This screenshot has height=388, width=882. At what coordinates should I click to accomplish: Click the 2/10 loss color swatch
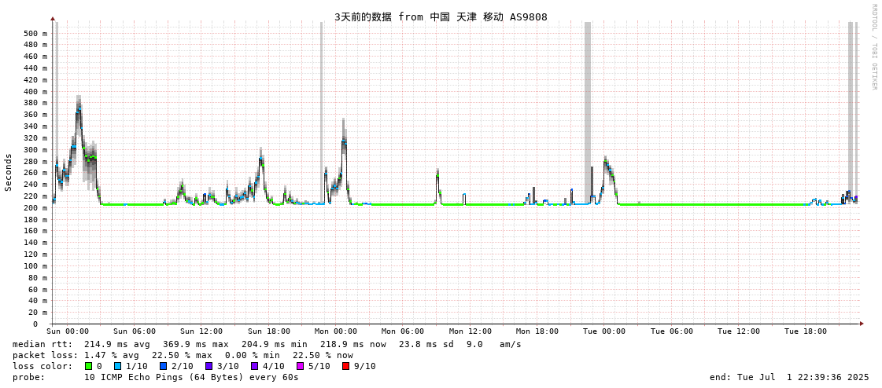pos(164,367)
